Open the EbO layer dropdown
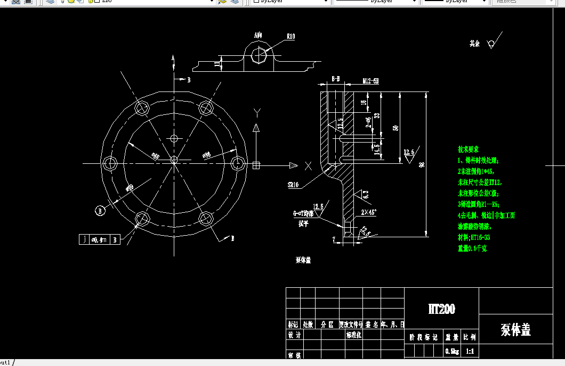This screenshot has height=366, width=565. coord(212,2)
